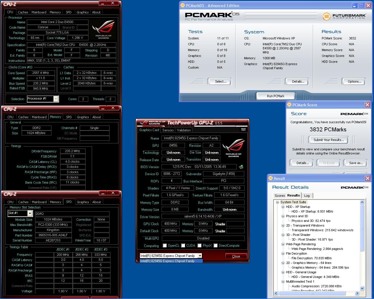Click the left arrow of Result horizontal scrollbar
This screenshot has width=374, height=299.
pyautogui.click(x=276, y=293)
